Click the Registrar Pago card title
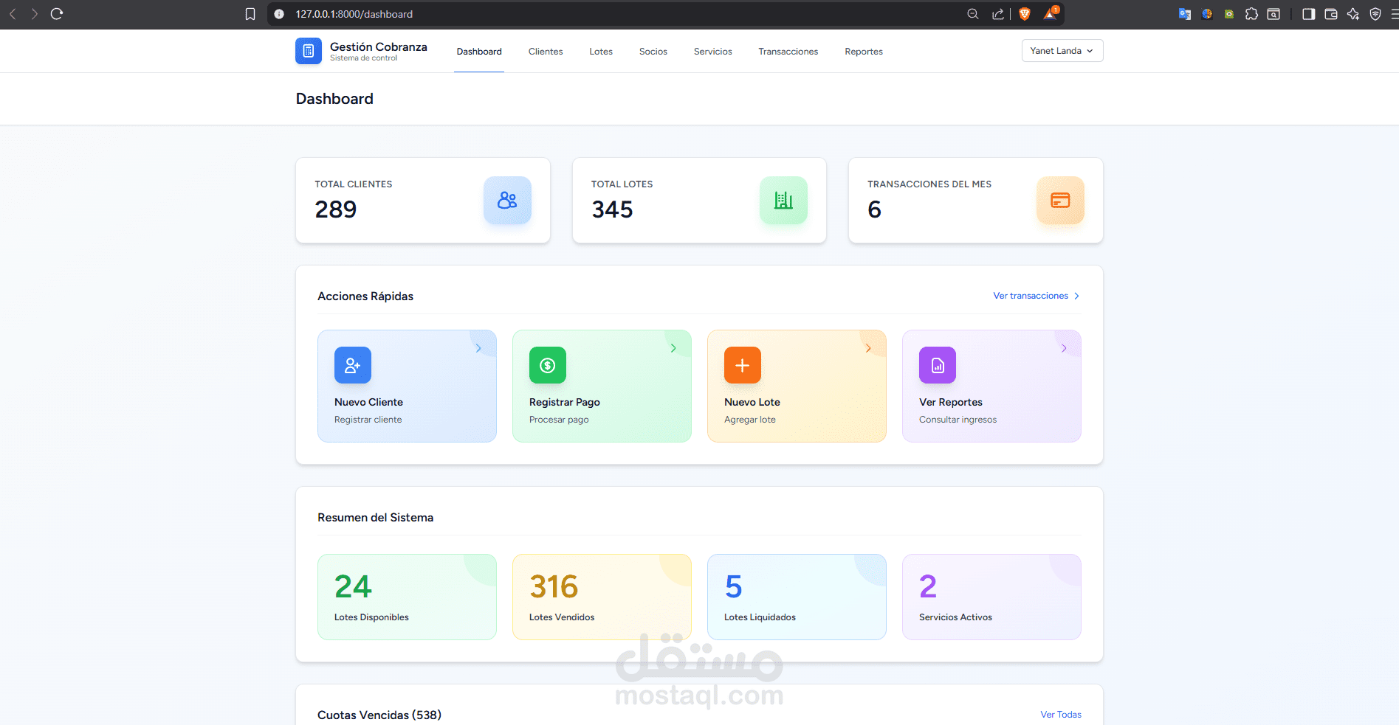Screen dimensions: 1399x725 [565, 402]
